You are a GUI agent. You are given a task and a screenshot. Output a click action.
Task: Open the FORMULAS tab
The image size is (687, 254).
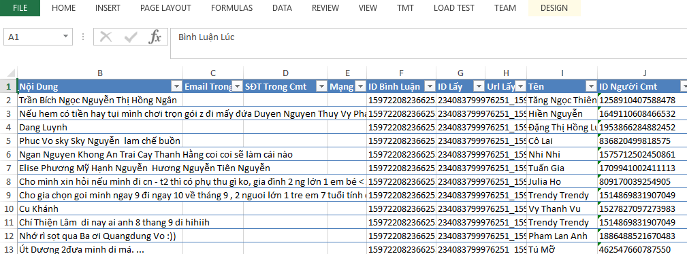click(231, 8)
